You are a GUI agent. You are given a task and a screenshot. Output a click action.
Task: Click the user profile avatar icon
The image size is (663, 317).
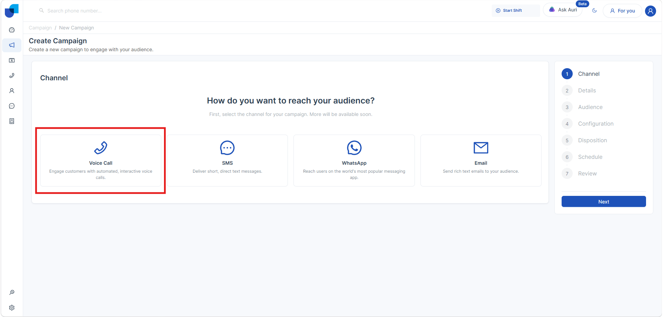[650, 11]
